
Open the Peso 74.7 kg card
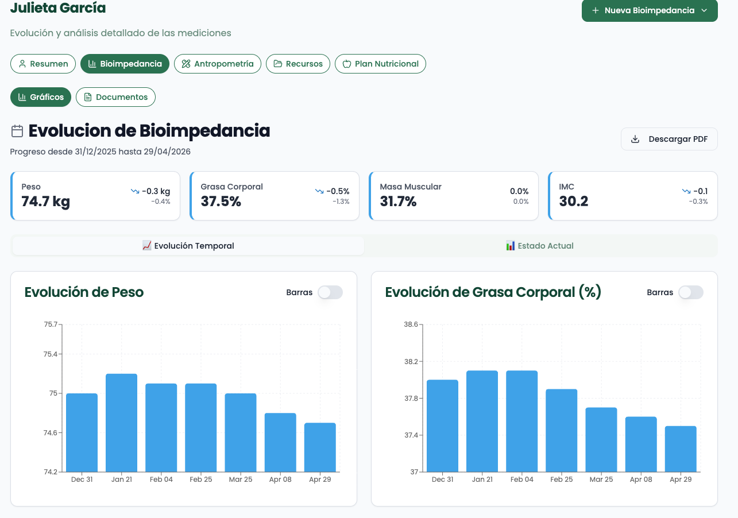(x=95, y=196)
